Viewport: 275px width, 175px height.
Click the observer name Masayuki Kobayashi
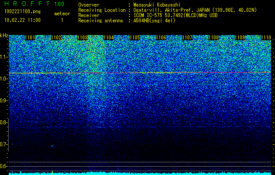157,5
